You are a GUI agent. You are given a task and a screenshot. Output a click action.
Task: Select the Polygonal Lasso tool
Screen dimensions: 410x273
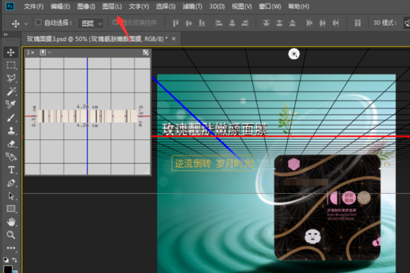[11, 78]
